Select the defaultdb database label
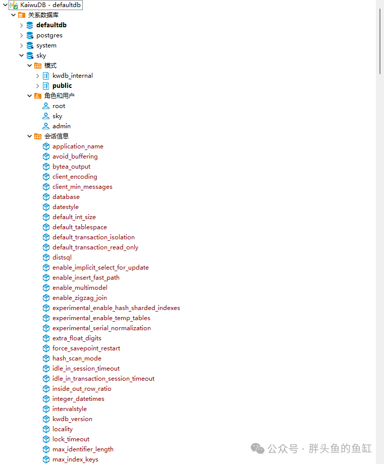 click(x=51, y=25)
